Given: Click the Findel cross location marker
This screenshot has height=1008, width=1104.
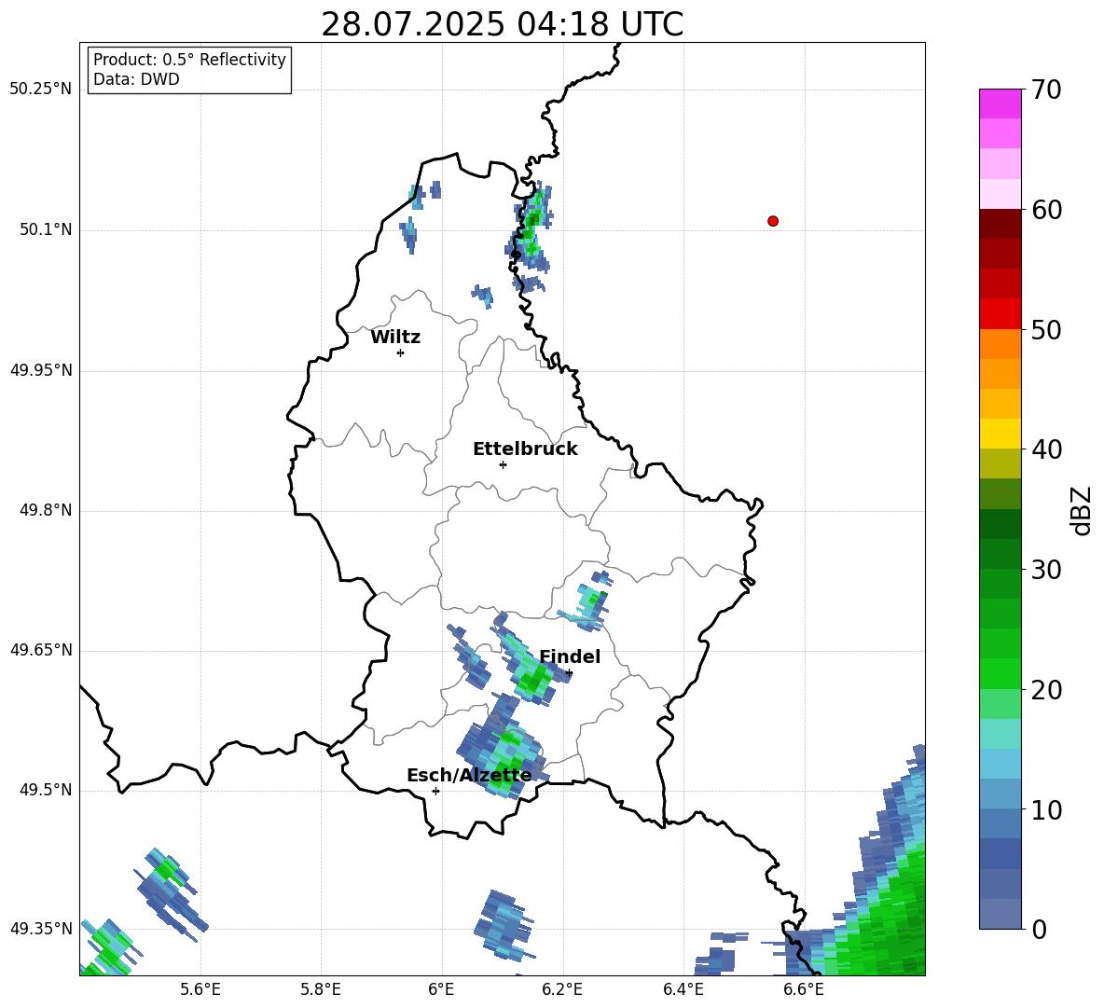Looking at the screenshot, I should (x=569, y=673).
